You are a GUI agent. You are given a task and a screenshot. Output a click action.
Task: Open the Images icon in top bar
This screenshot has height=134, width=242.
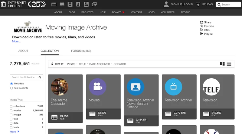click(94, 4)
